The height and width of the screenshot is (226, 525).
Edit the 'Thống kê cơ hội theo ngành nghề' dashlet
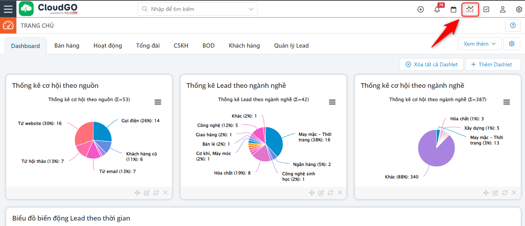[495, 192]
